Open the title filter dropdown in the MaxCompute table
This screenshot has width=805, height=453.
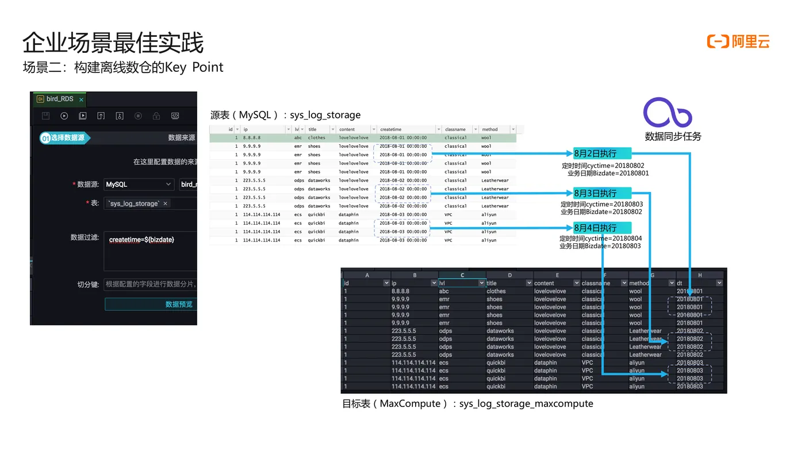click(529, 283)
